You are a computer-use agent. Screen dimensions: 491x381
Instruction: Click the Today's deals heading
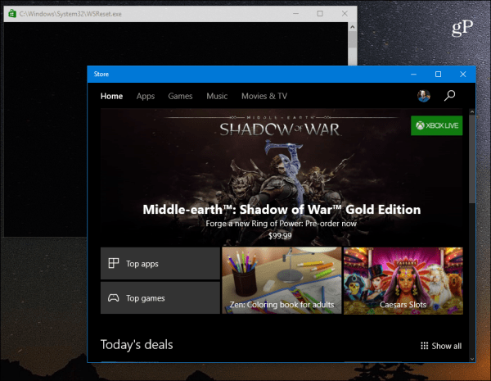pos(137,345)
